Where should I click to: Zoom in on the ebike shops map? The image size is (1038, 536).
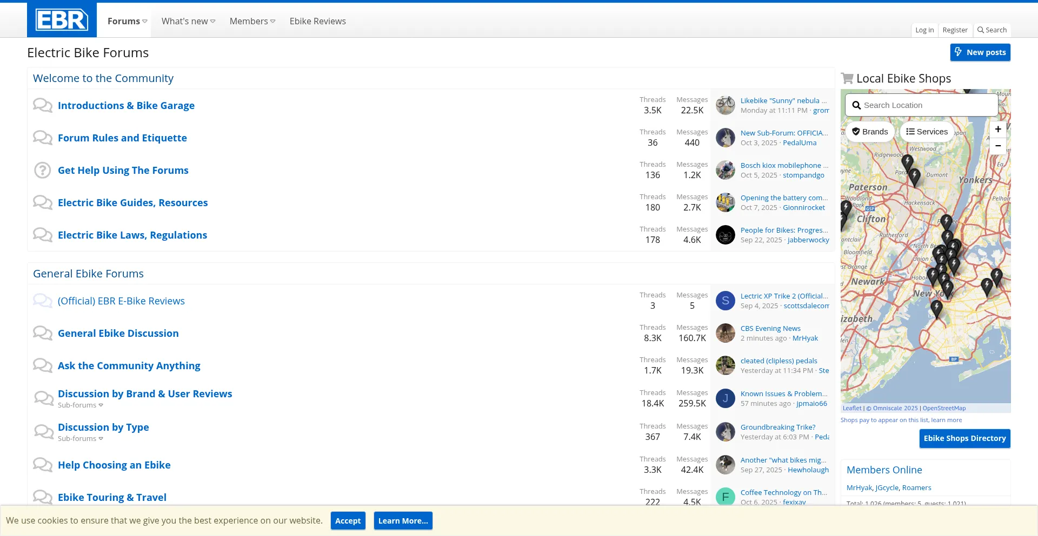tap(997, 130)
